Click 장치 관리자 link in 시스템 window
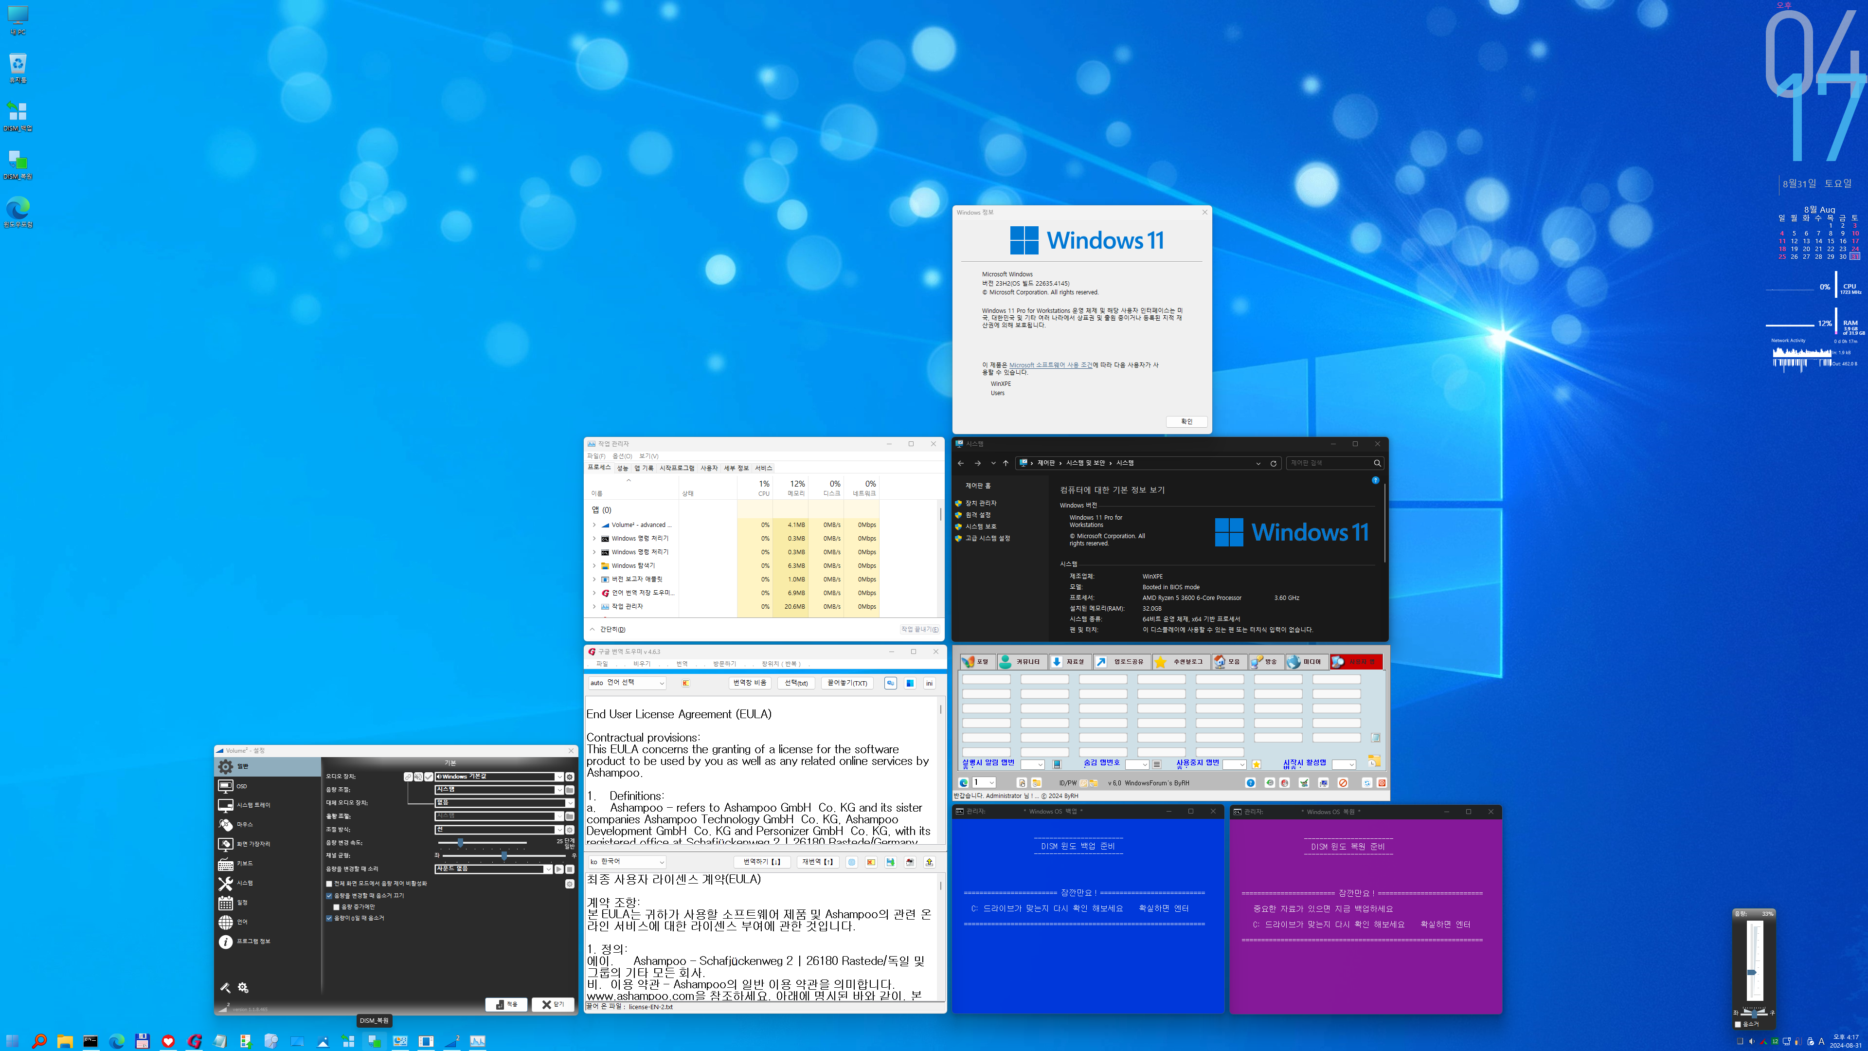The height and width of the screenshot is (1051, 1868). click(980, 504)
